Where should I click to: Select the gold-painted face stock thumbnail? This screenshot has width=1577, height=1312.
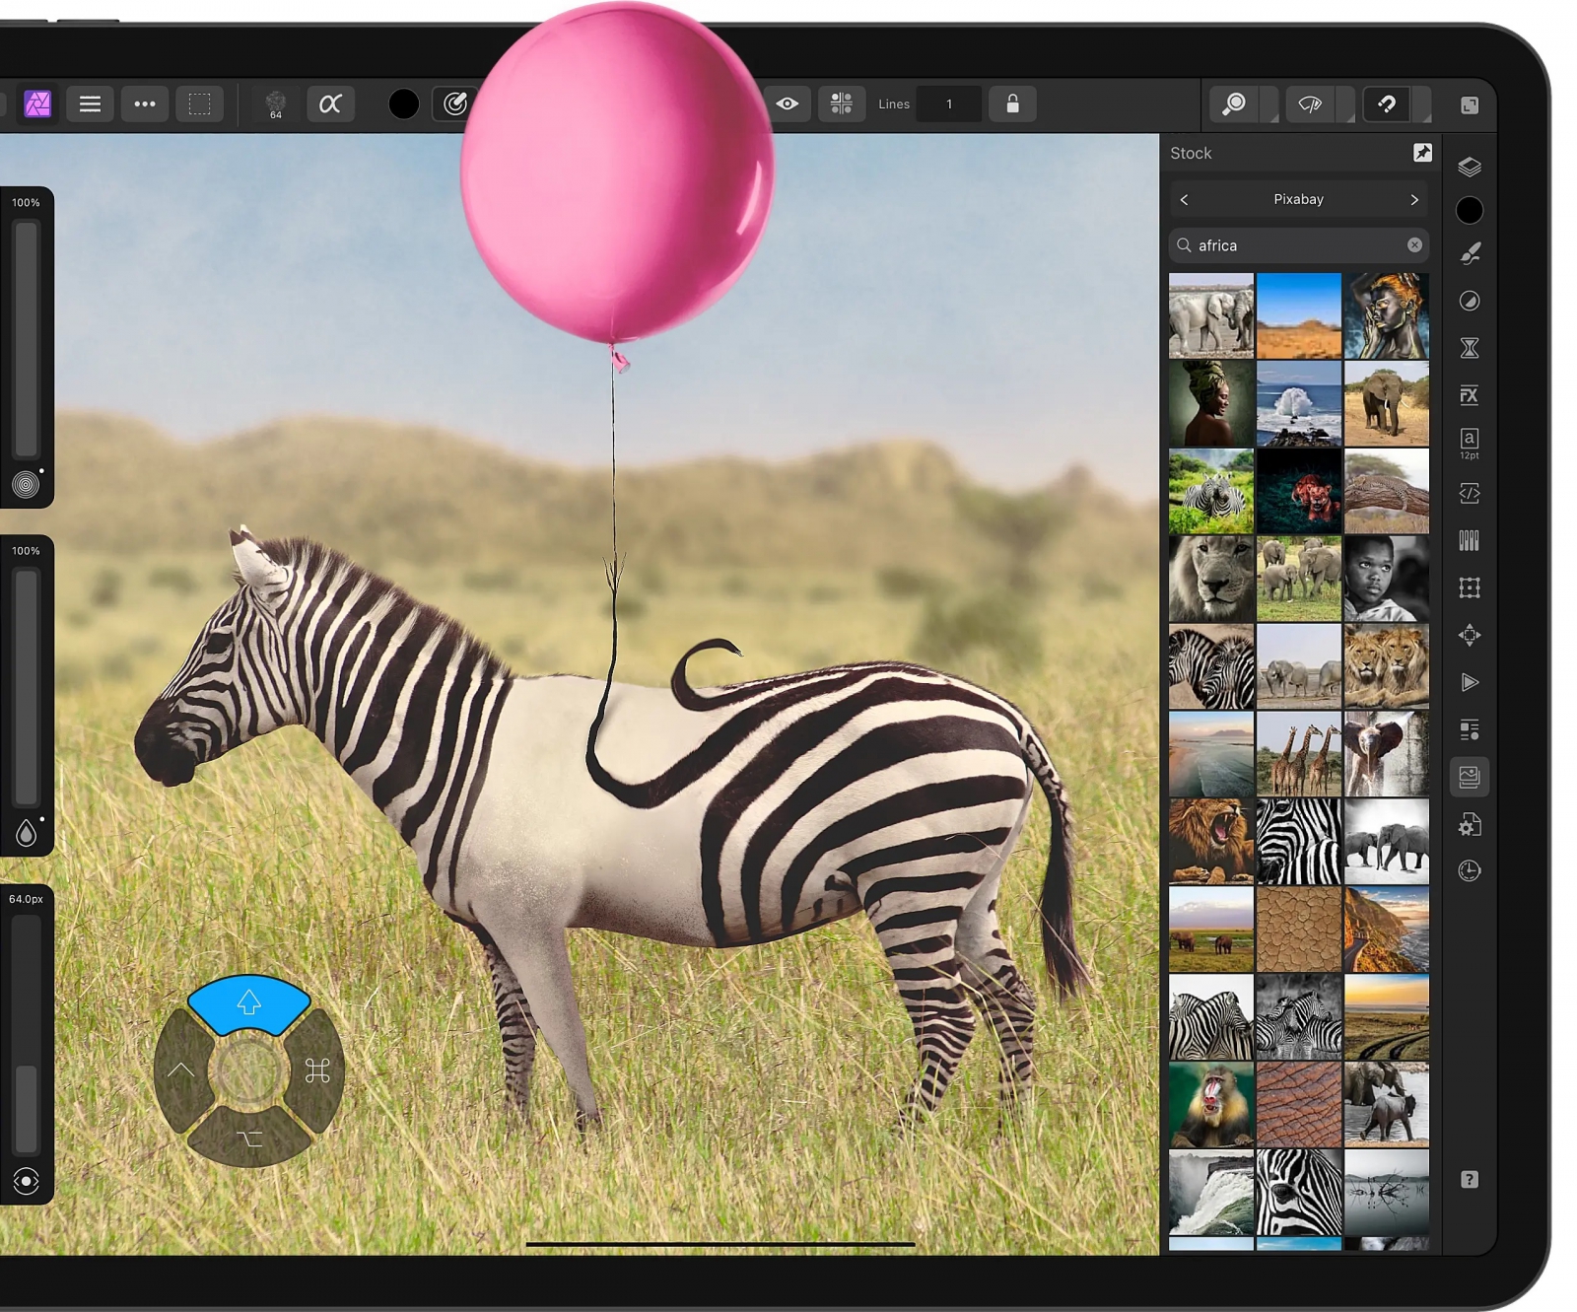[x=1387, y=315]
